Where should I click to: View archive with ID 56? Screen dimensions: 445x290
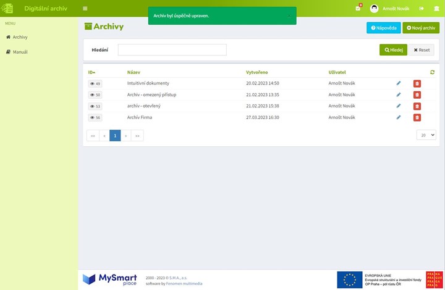[95, 117]
